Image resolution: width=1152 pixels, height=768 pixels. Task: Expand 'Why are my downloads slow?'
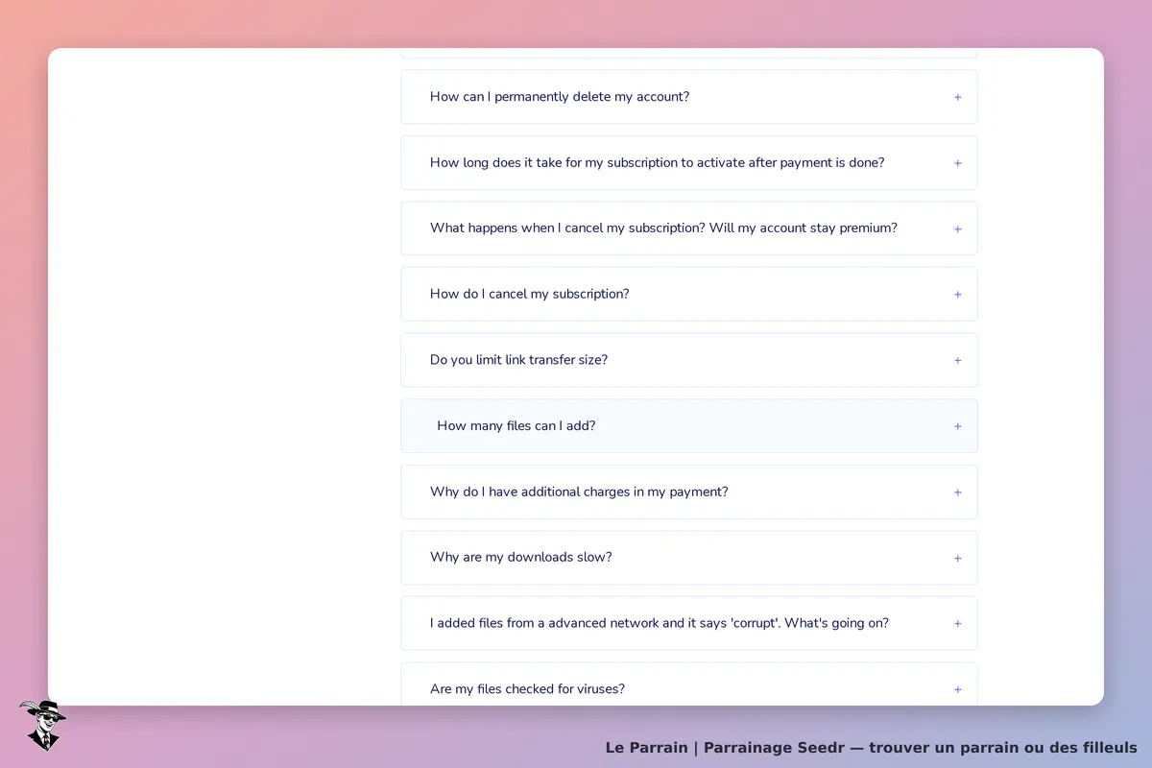coord(688,558)
